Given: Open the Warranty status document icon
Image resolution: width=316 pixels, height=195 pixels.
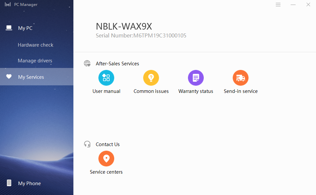Looking at the screenshot, I should click(196, 78).
